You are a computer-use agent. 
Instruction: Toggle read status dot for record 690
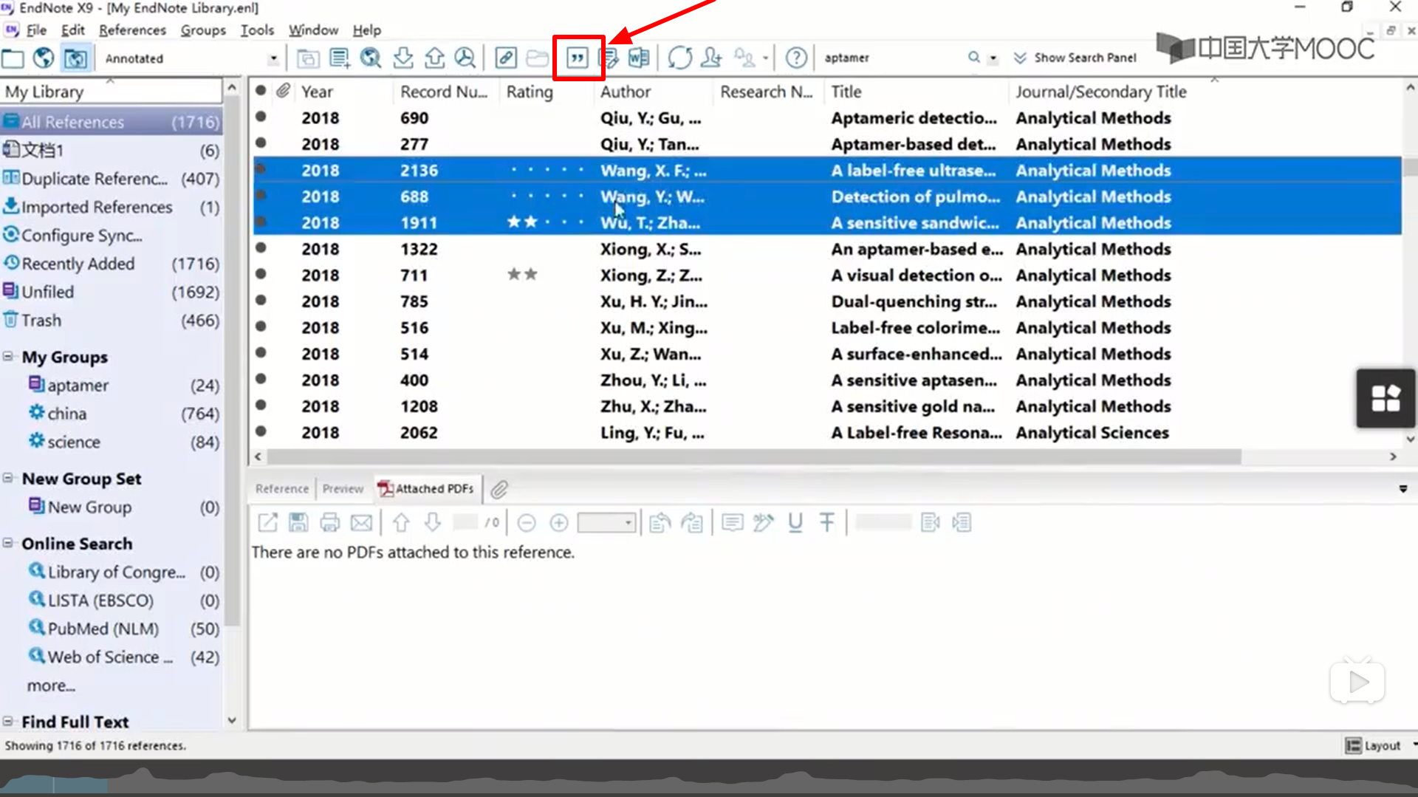261,117
